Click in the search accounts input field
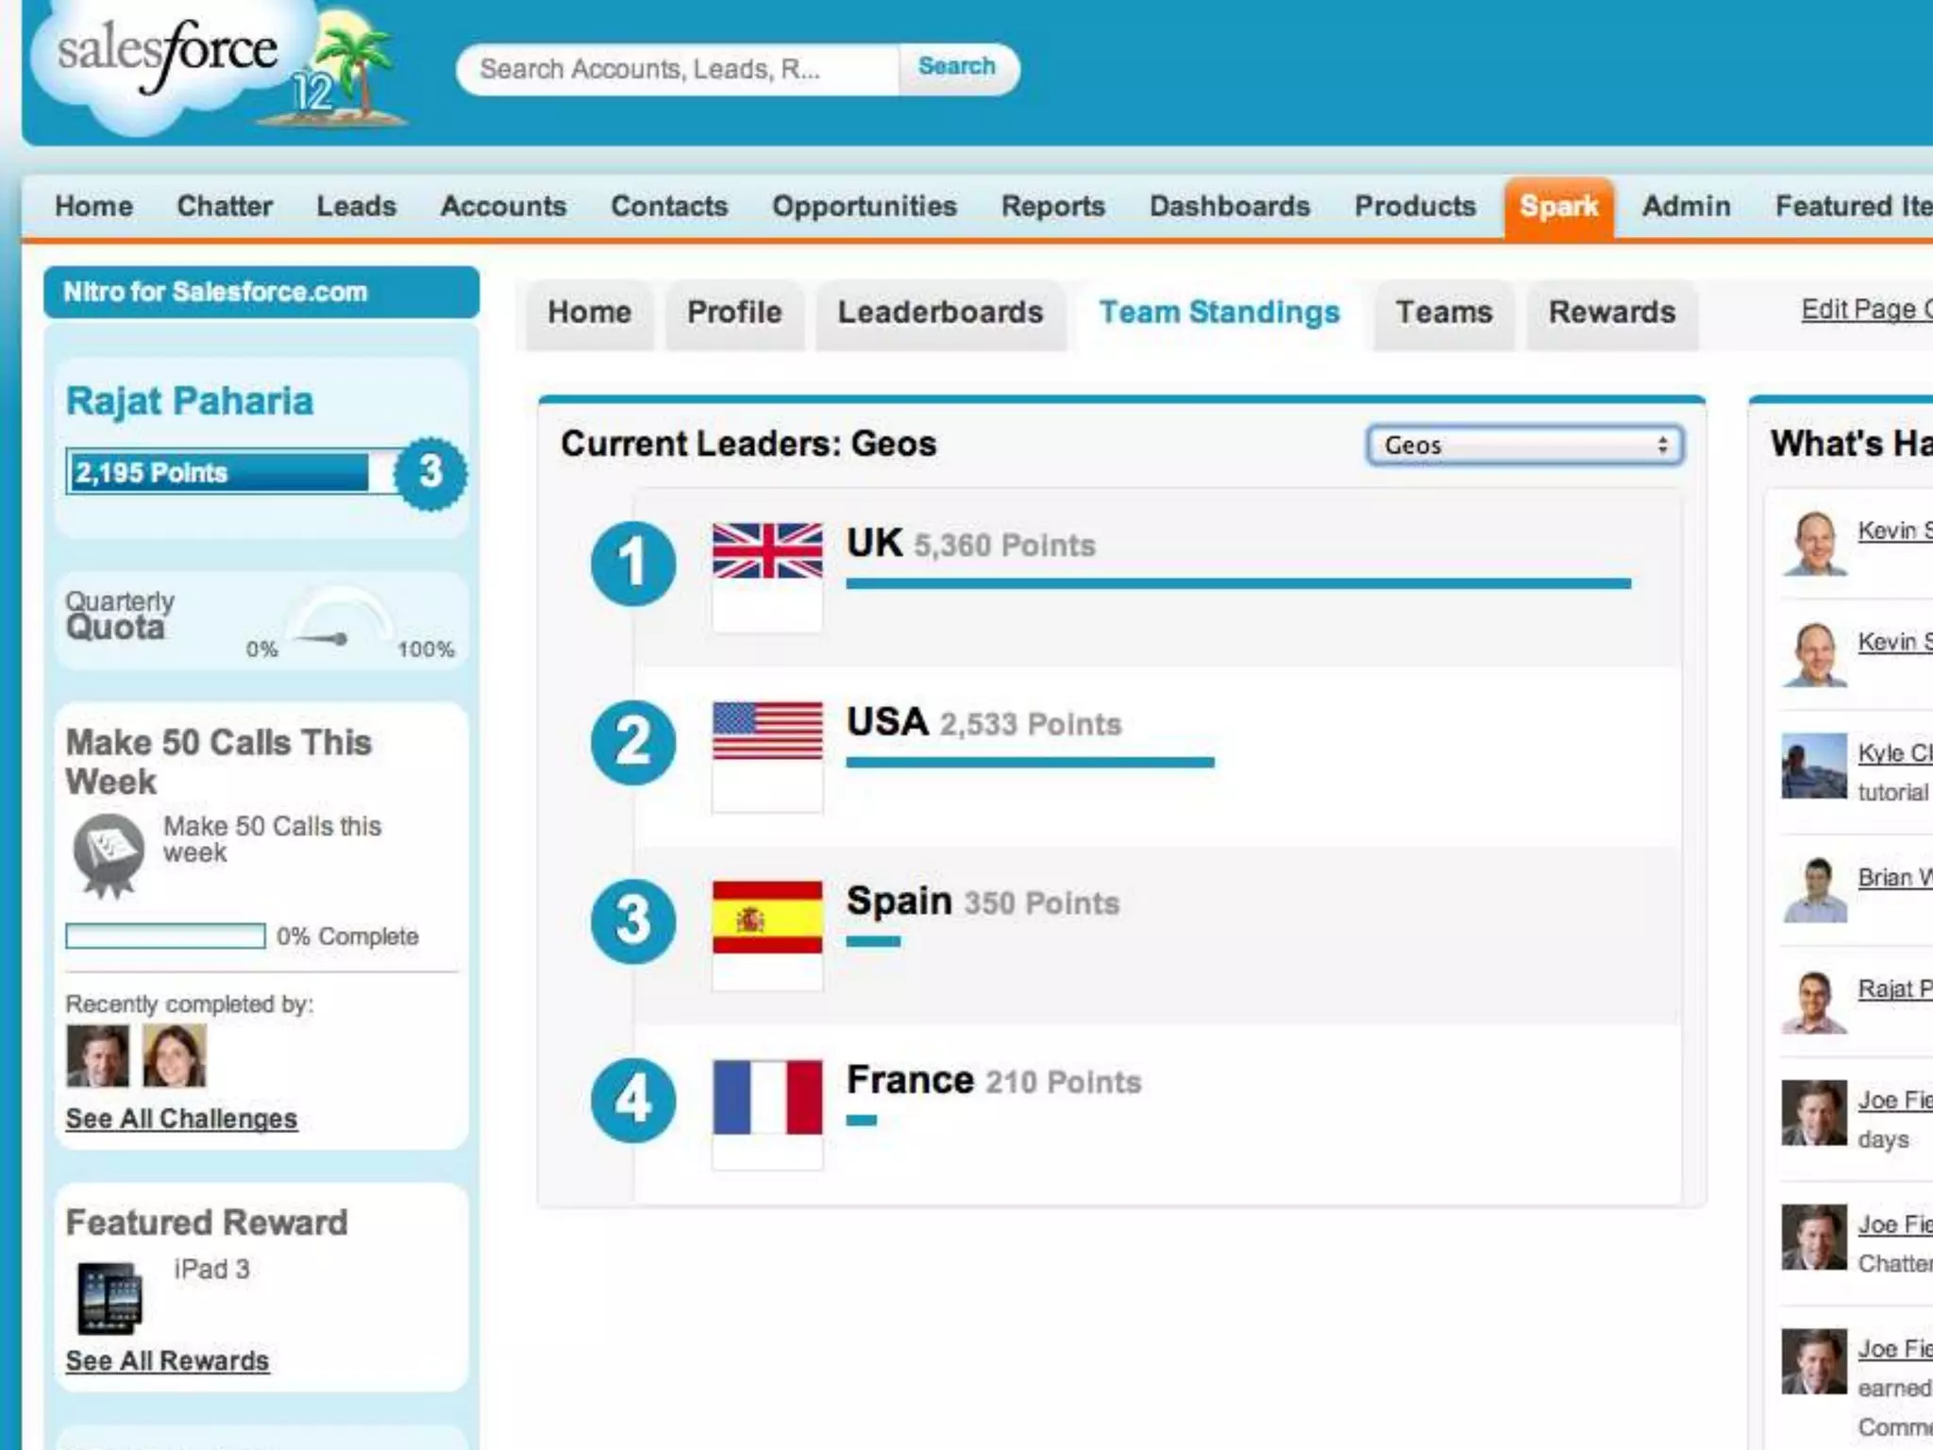 (x=676, y=69)
